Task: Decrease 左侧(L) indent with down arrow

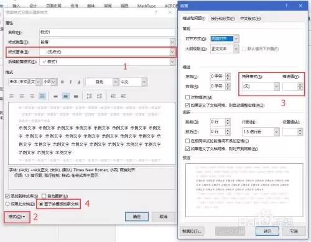Action: pos(228,78)
